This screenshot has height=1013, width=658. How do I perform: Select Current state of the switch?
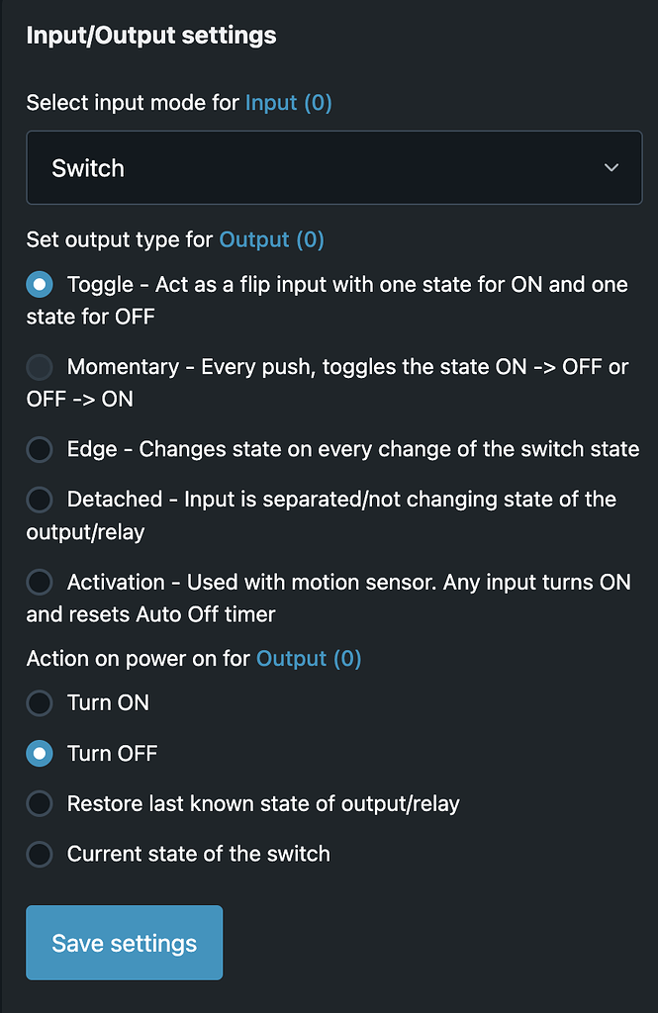[39, 853]
